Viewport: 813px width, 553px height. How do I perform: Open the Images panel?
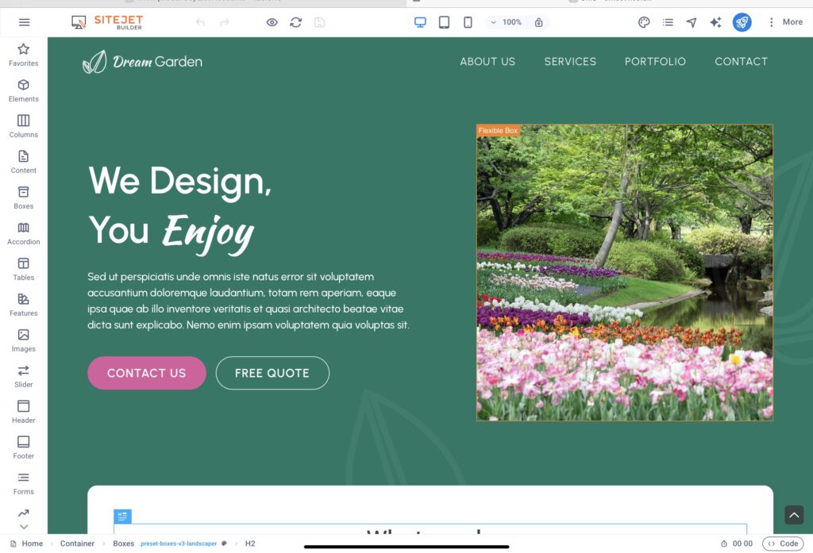tap(23, 341)
